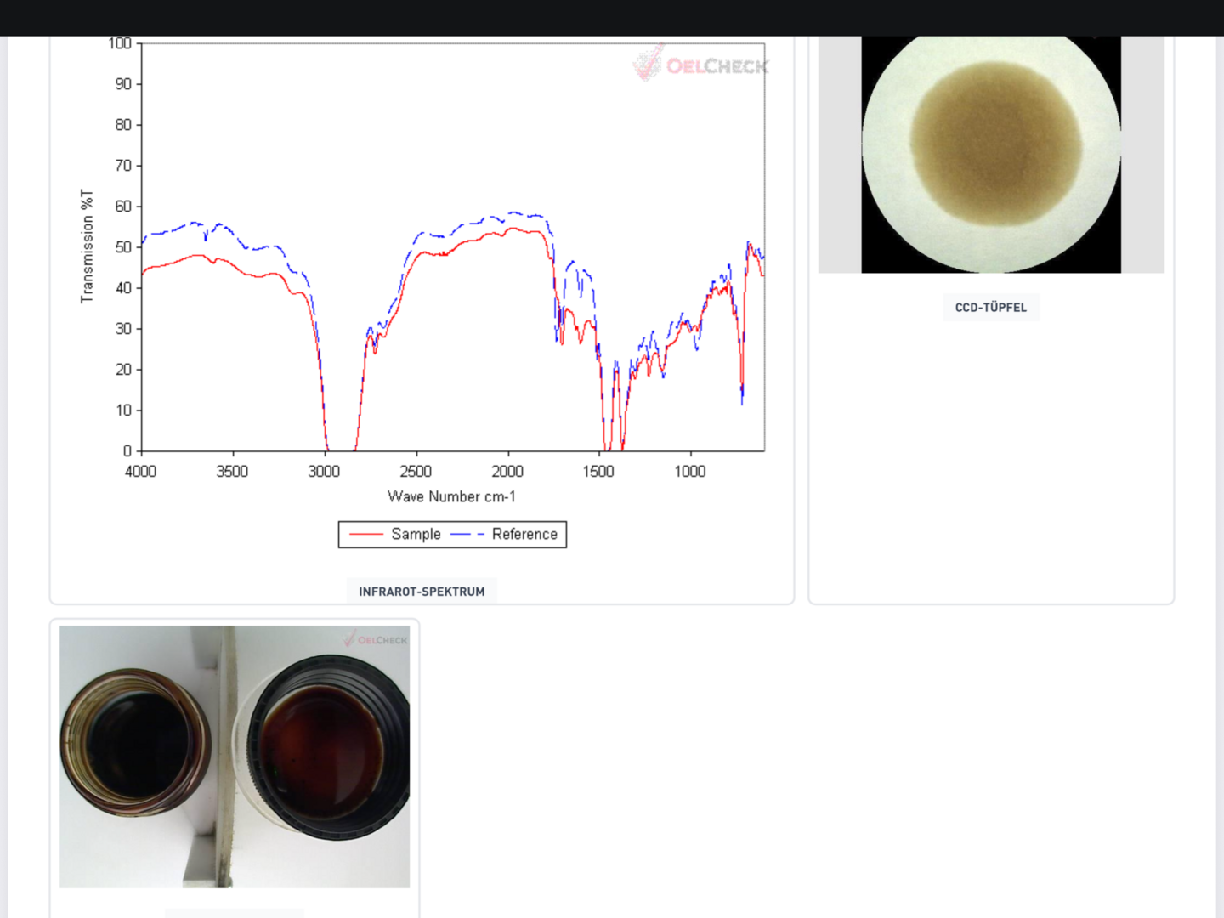
Task: Click the 4000 tick on the x-axis
Action: 141,472
